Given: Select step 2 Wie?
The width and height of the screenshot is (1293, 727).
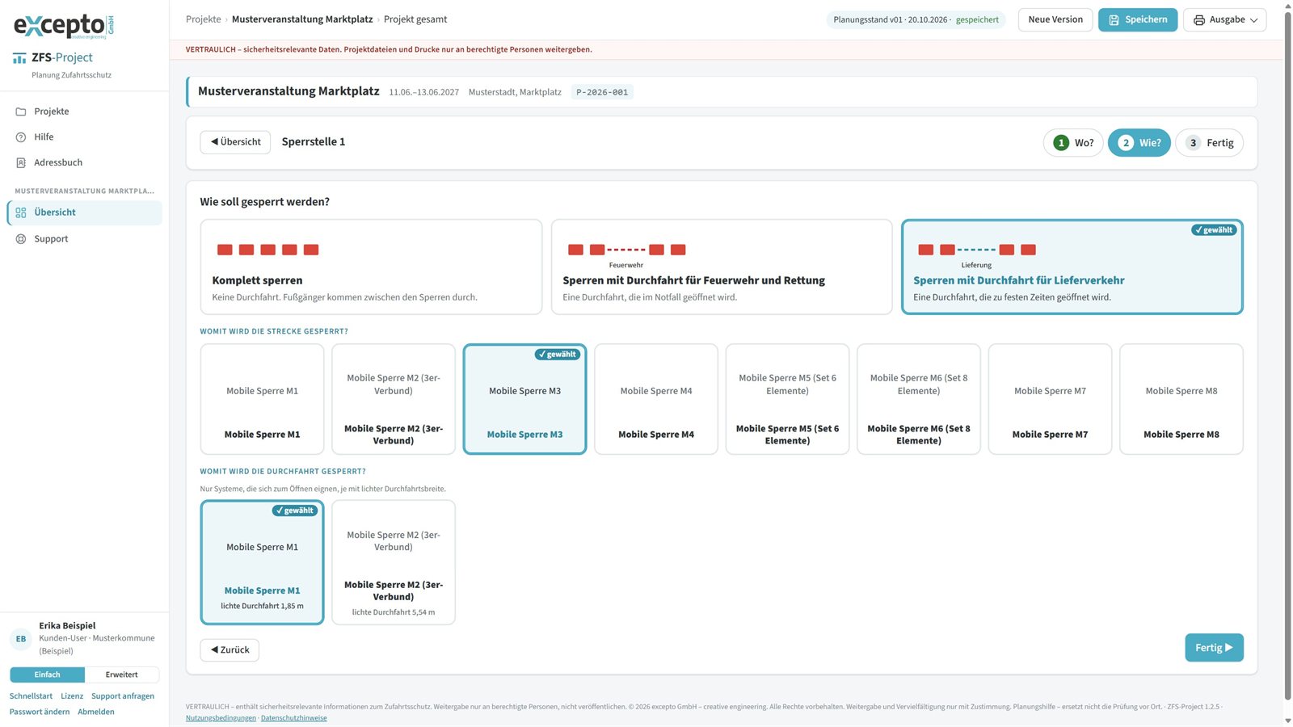Looking at the screenshot, I should click(1139, 143).
